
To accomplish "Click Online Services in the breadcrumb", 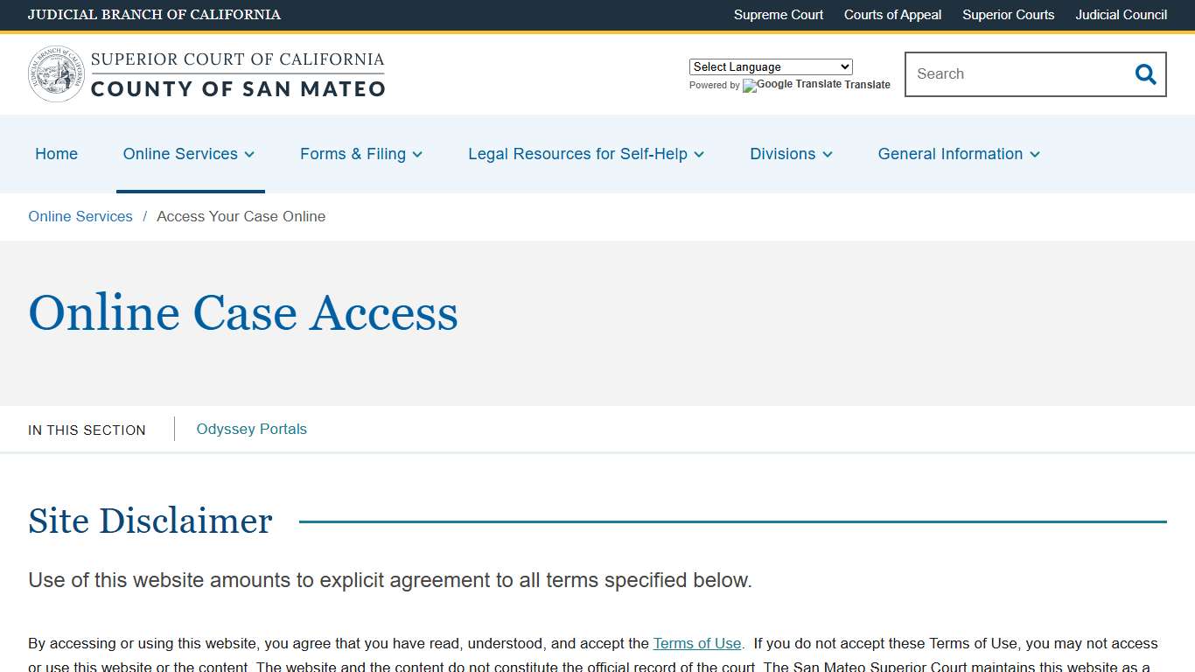I will pyautogui.click(x=80, y=216).
